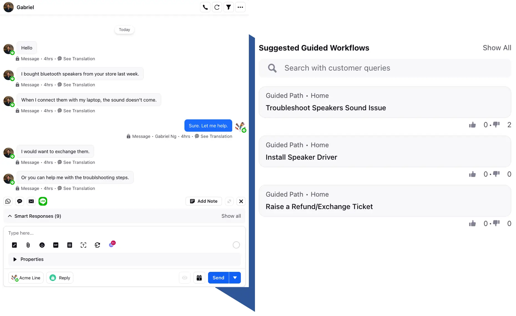Select the Email channel icon

click(31, 201)
